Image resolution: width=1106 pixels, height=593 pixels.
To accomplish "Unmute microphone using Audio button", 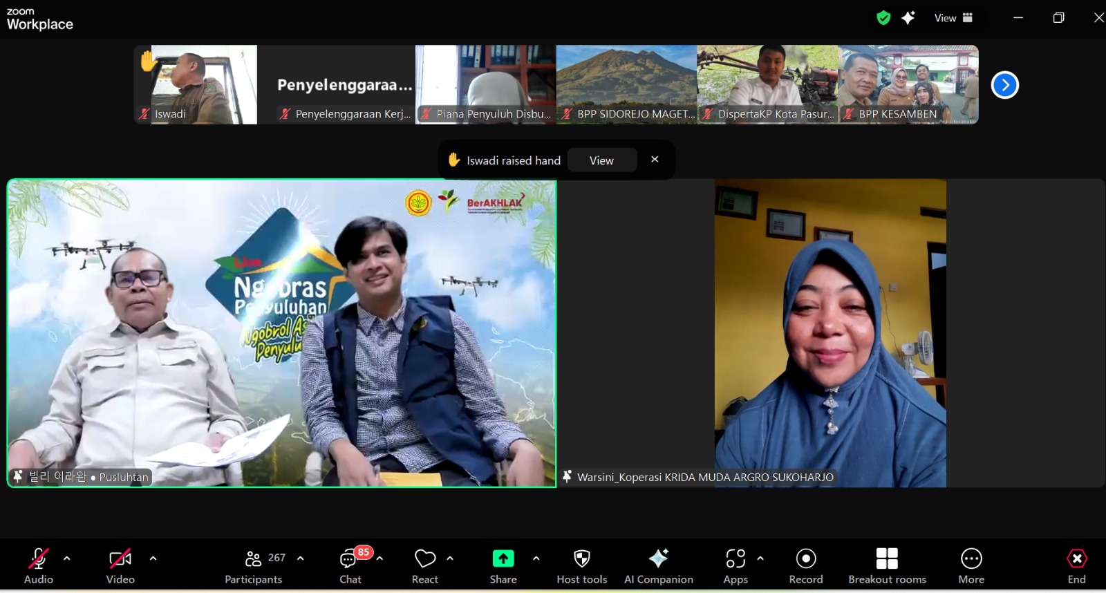I will 39,566.
